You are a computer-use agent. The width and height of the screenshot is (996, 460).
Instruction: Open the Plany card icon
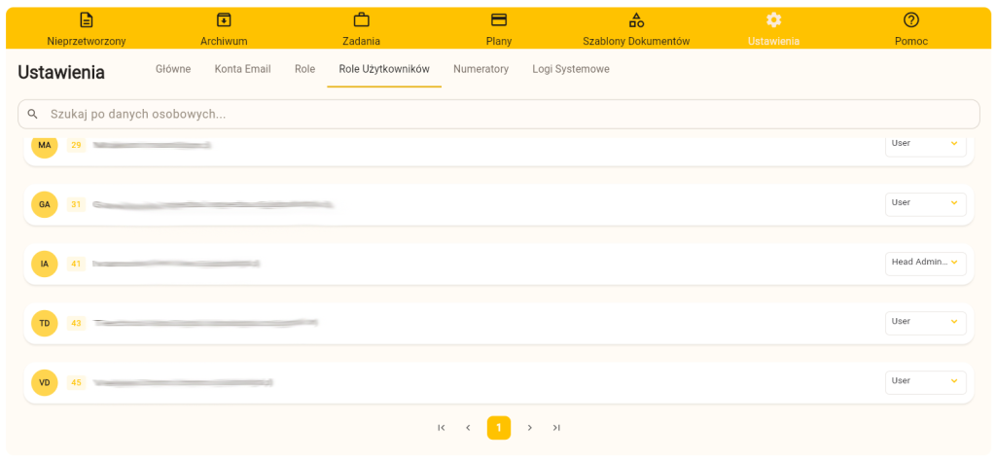pyautogui.click(x=498, y=19)
